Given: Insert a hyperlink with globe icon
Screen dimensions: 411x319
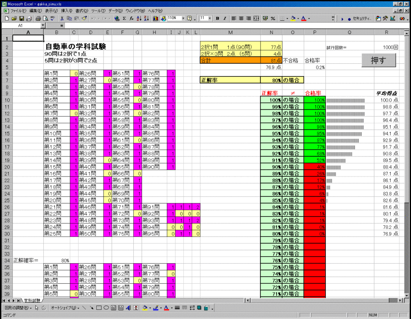Looking at the screenshot, I should click(x=117, y=18).
